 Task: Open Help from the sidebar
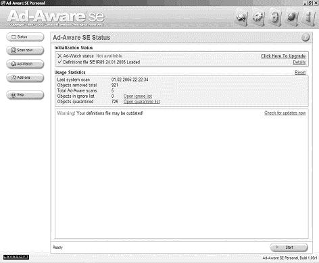pyautogui.click(x=25, y=95)
